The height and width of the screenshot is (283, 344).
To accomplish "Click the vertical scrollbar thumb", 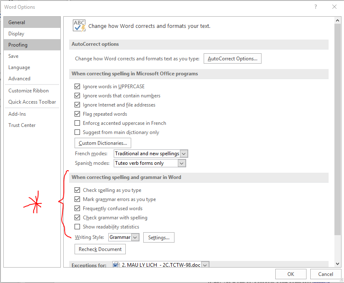I will (x=337, y=129).
